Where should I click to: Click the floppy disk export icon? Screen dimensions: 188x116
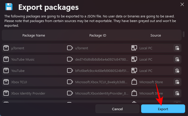[x=9, y=6]
